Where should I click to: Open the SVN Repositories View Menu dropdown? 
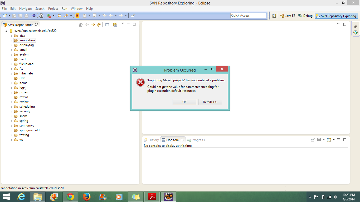click(x=123, y=24)
